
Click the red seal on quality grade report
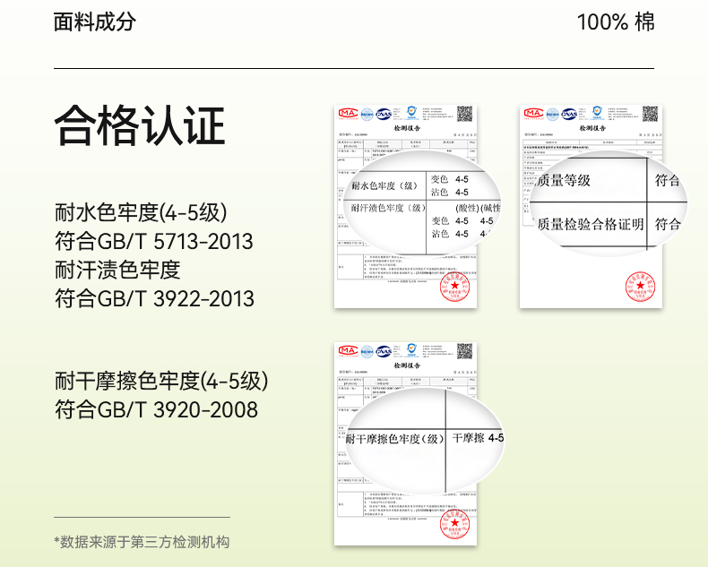[640, 287]
